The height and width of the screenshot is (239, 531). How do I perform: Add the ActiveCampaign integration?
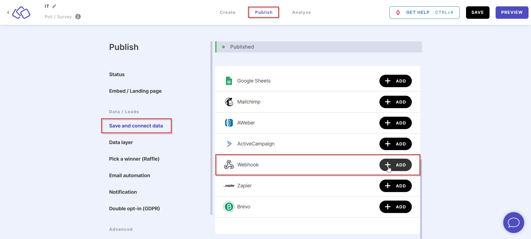point(395,144)
